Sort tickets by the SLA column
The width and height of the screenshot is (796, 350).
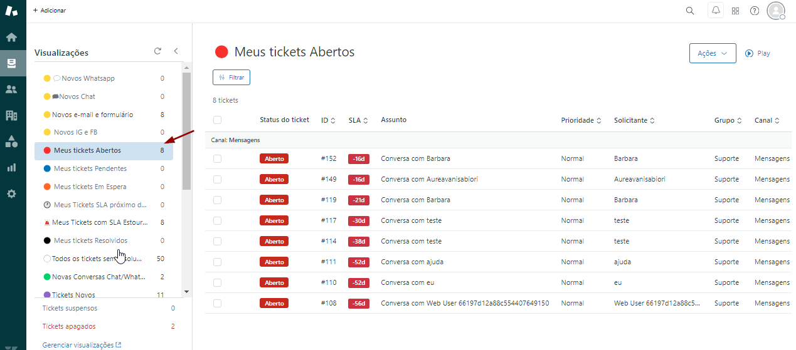point(358,120)
